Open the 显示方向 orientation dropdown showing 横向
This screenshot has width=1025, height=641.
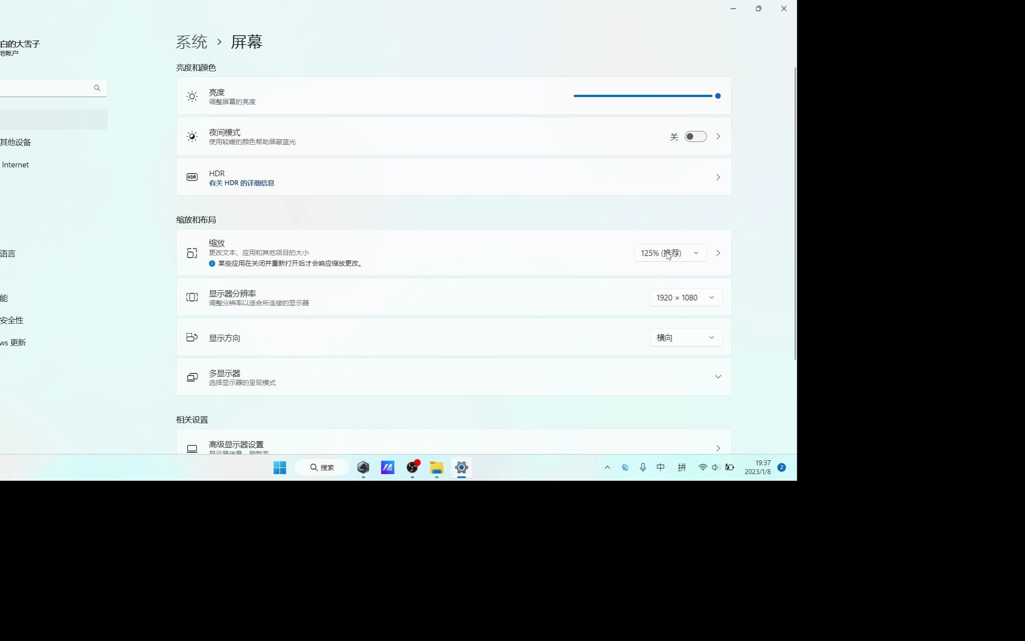pyautogui.click(x=685, y=337)
